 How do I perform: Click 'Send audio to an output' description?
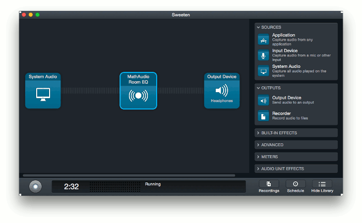tap(293, 103)
